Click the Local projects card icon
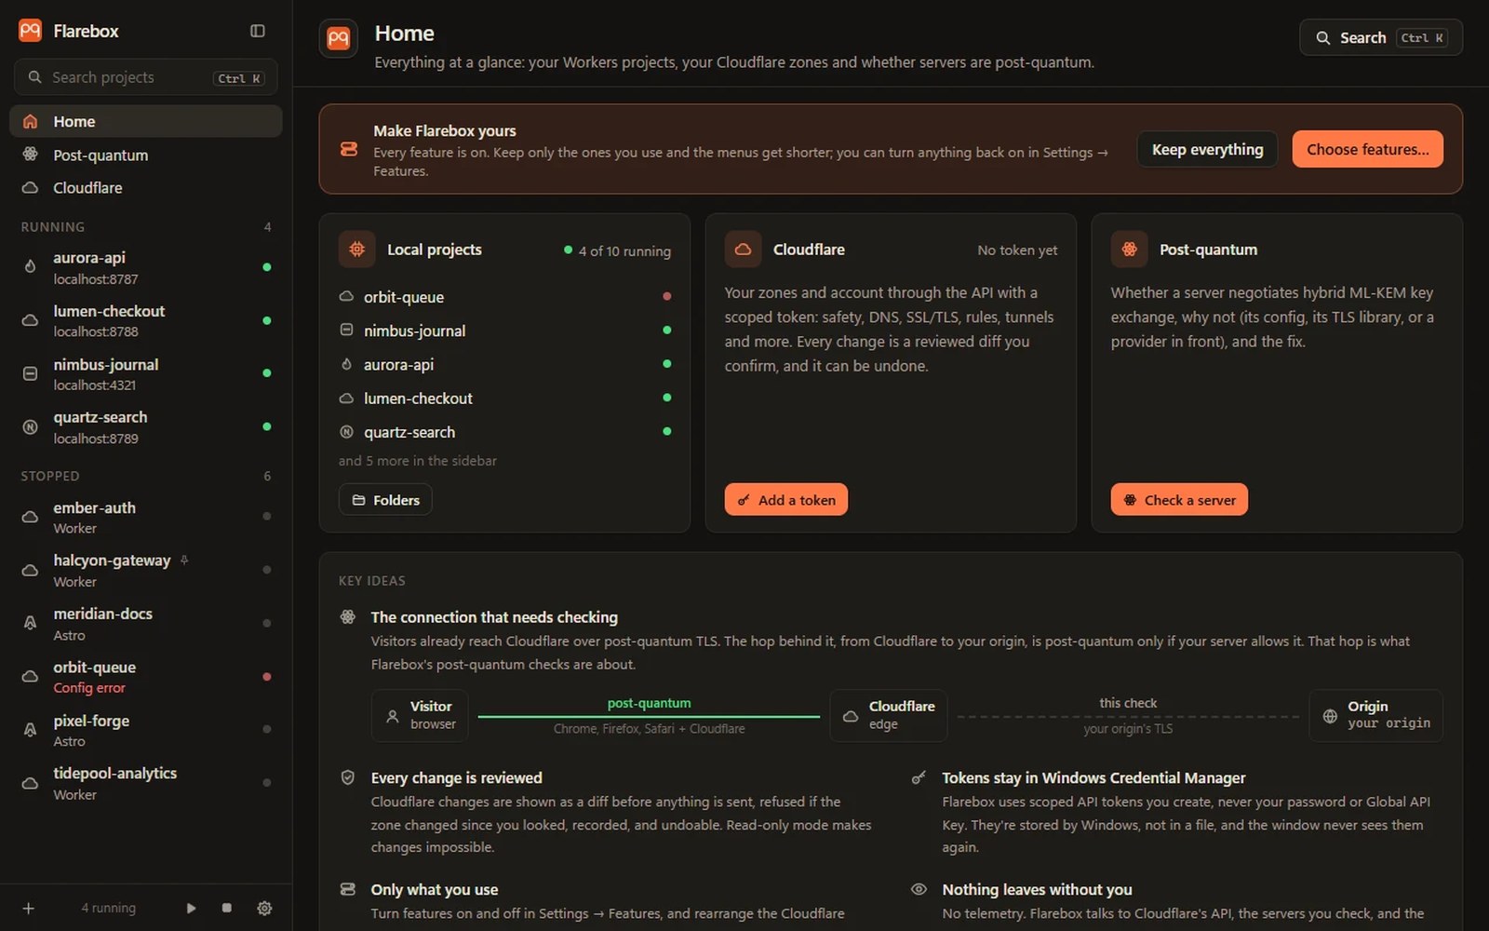 click(x=356, y=250)
